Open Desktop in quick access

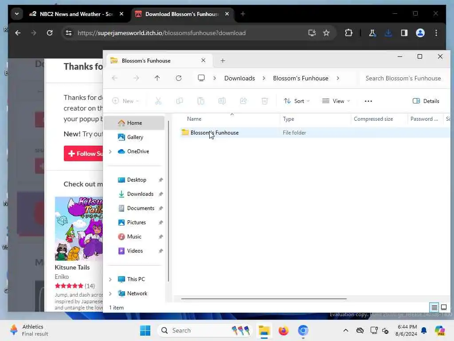coord(136,180)
